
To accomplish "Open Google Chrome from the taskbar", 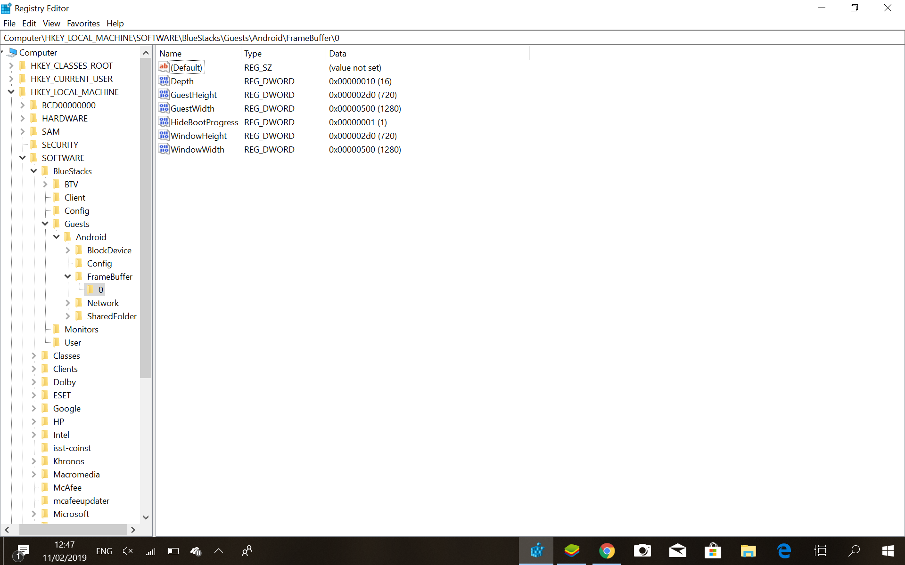I will click(607, 550).
